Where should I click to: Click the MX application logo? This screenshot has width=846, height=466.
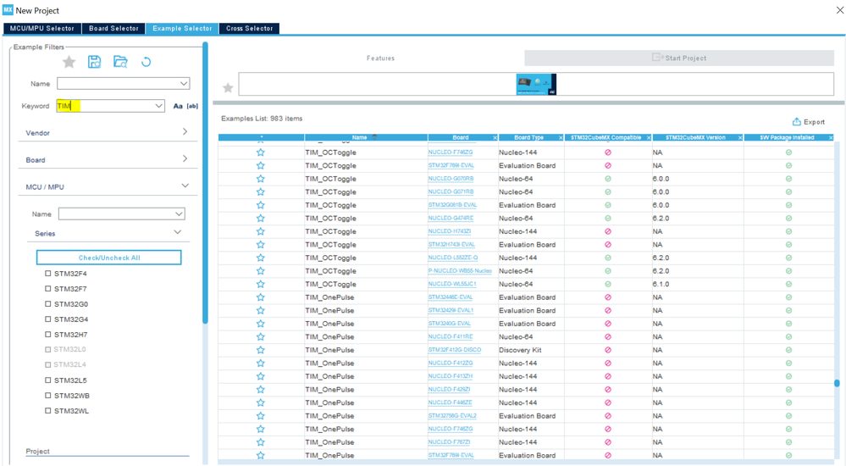point(8,9)
